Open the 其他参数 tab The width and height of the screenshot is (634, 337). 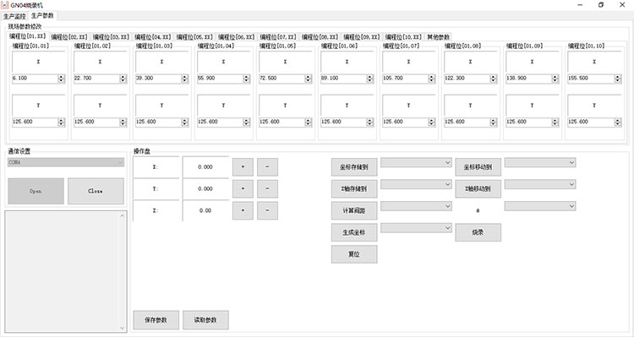[438, 37]
